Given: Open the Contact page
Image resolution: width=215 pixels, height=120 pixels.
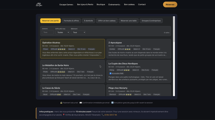Looking at the screenshot, I should 142,4.
